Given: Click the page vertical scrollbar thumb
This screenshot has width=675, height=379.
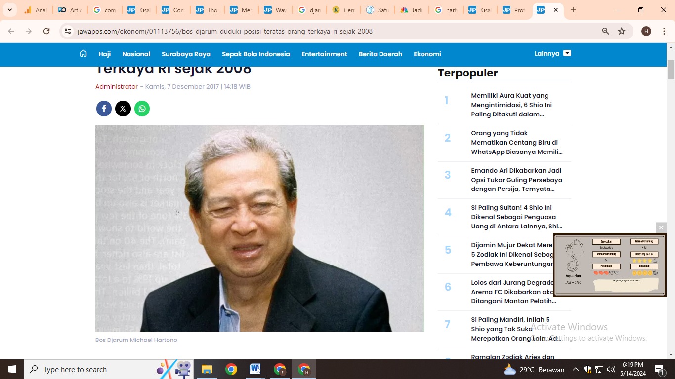Looking at the screenshot, I should pyautogui.click(x=671, y=70).
